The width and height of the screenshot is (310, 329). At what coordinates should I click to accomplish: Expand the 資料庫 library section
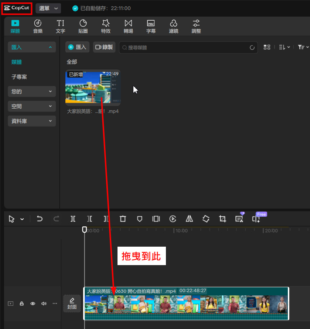pos(32,121)
